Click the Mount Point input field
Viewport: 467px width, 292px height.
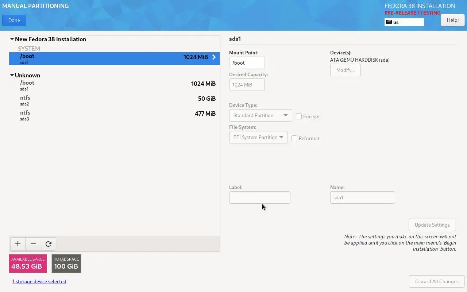point(247,63)
